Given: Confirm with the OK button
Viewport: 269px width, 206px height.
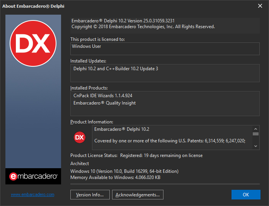Looking at the screenshot, I should pyautogui.click(x=246, y=195).
